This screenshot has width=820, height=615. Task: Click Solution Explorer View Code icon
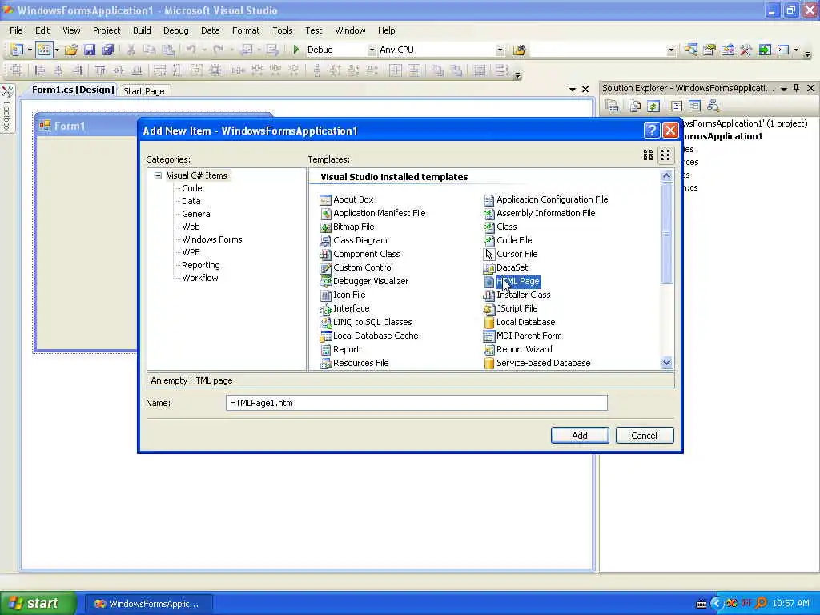[676, 107]
